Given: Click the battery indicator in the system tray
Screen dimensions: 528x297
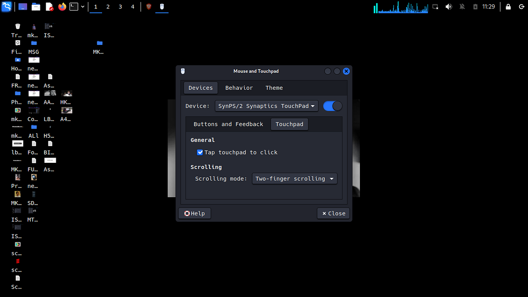Looking at the screenshot, I should click(x=475, y=7).
